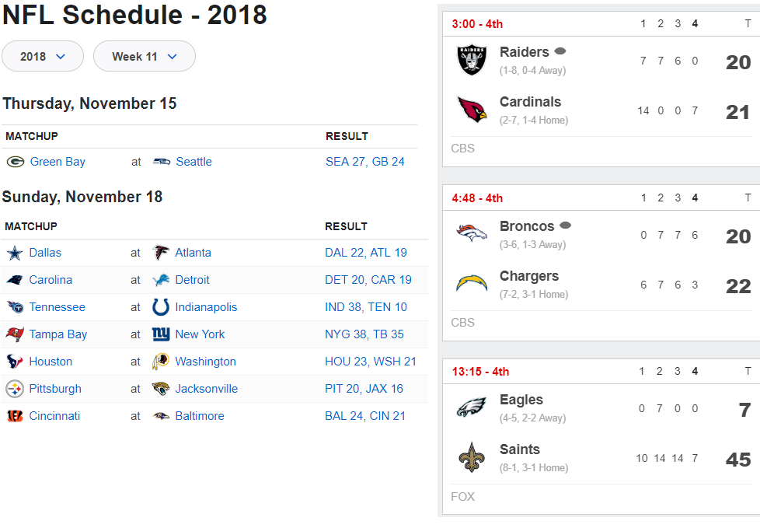760x528 pixels.
Task: Click the Green Bay Packers logo
Action: click(x=16, y=162)
